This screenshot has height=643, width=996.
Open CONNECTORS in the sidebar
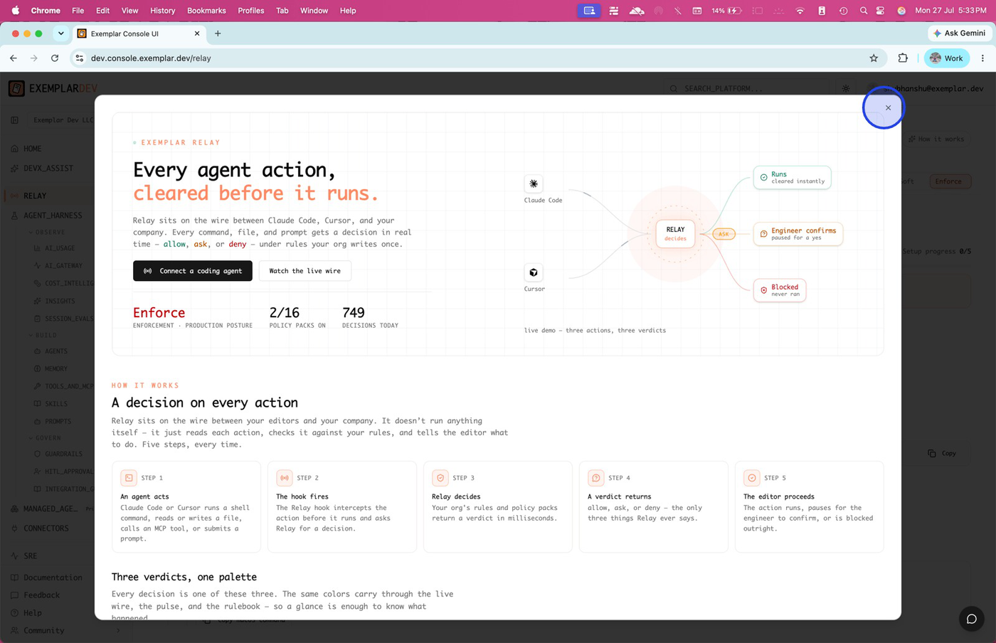click(x=46, y=528)
